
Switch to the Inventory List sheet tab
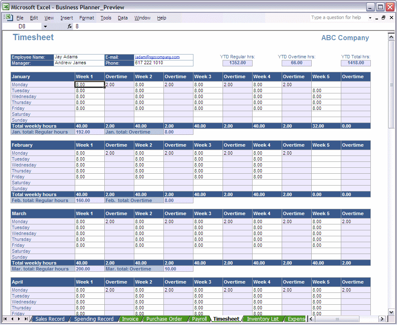point(263,319)
